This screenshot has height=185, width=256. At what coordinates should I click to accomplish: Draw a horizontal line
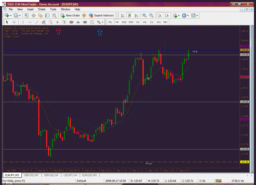pos(30,22)
